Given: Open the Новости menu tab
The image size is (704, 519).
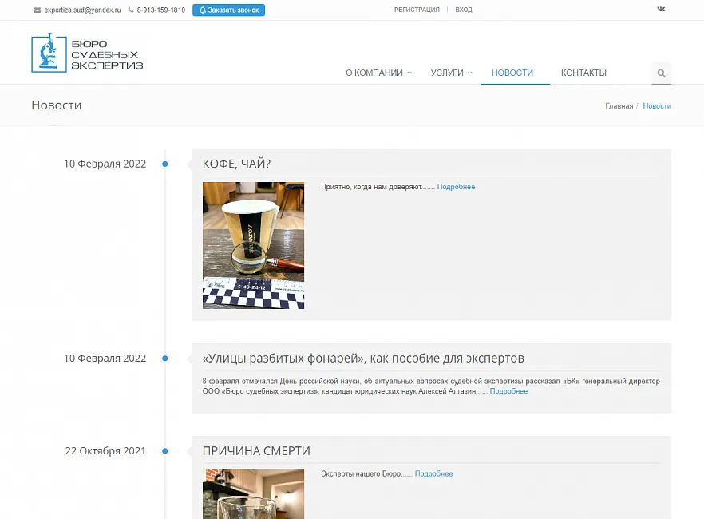Looking at the screenshot, I should (x=512, y=73).
